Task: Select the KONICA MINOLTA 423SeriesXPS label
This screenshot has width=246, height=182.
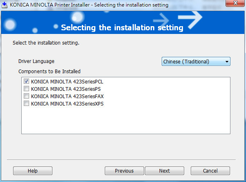Action: (67, 104)
